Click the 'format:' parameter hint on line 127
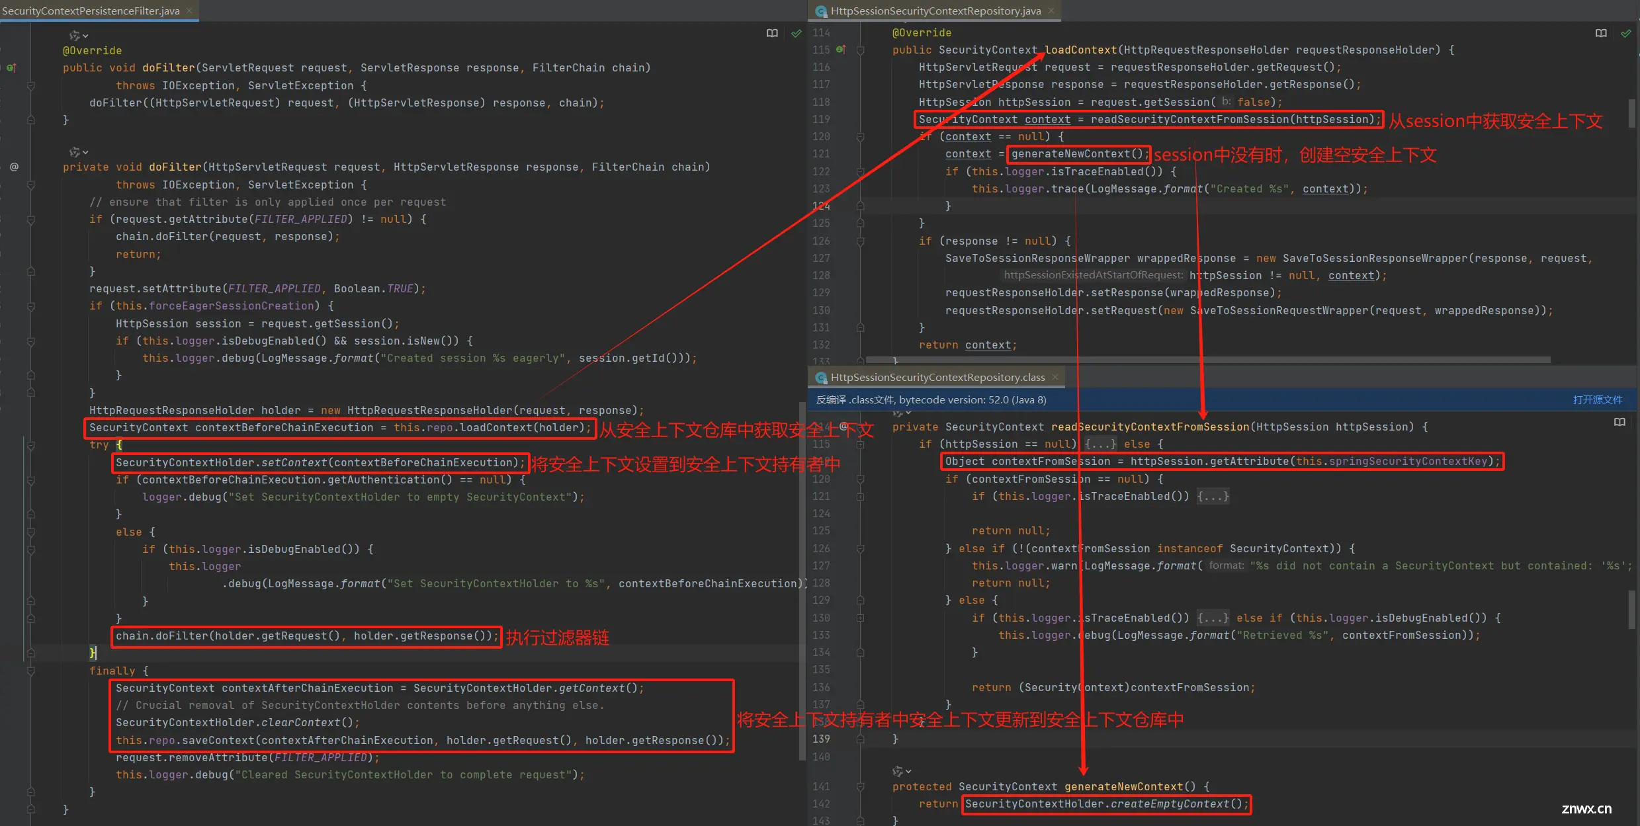Viewport: 1640px width, 826px height. (x=1227, y=565)
